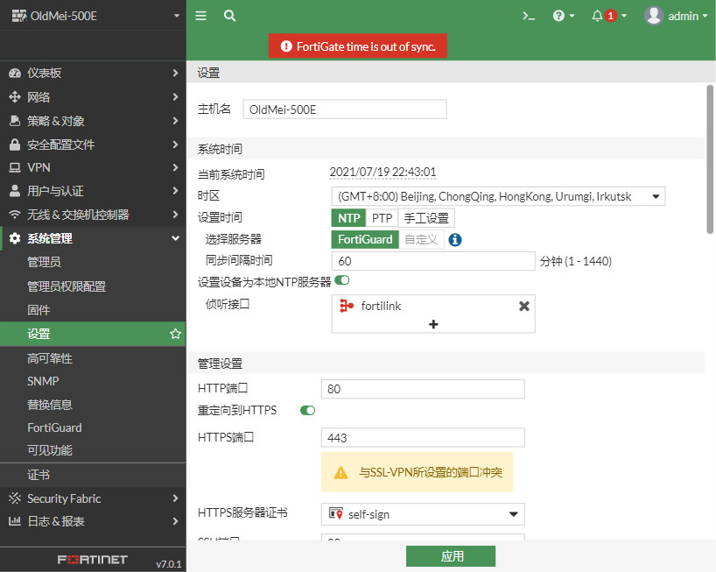The width and height of the screenshot is (716, 572).
Task: Click the 网络 network icon
Action: (15, 97)
